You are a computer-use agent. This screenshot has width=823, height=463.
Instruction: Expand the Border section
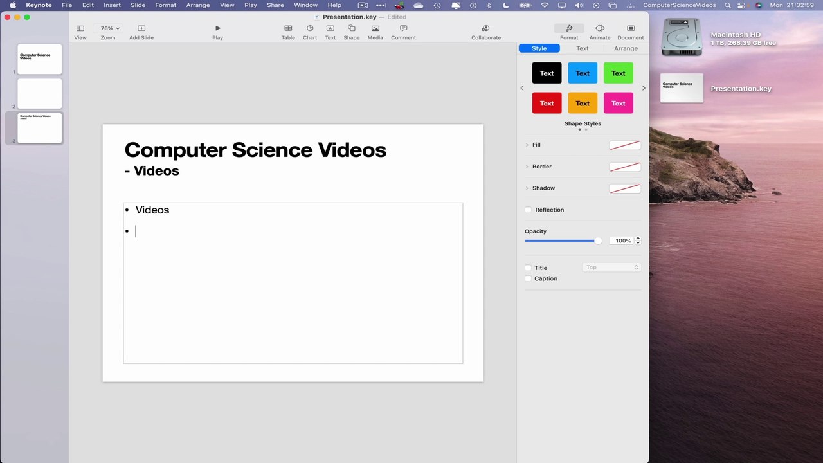click(x=527, y=167)
